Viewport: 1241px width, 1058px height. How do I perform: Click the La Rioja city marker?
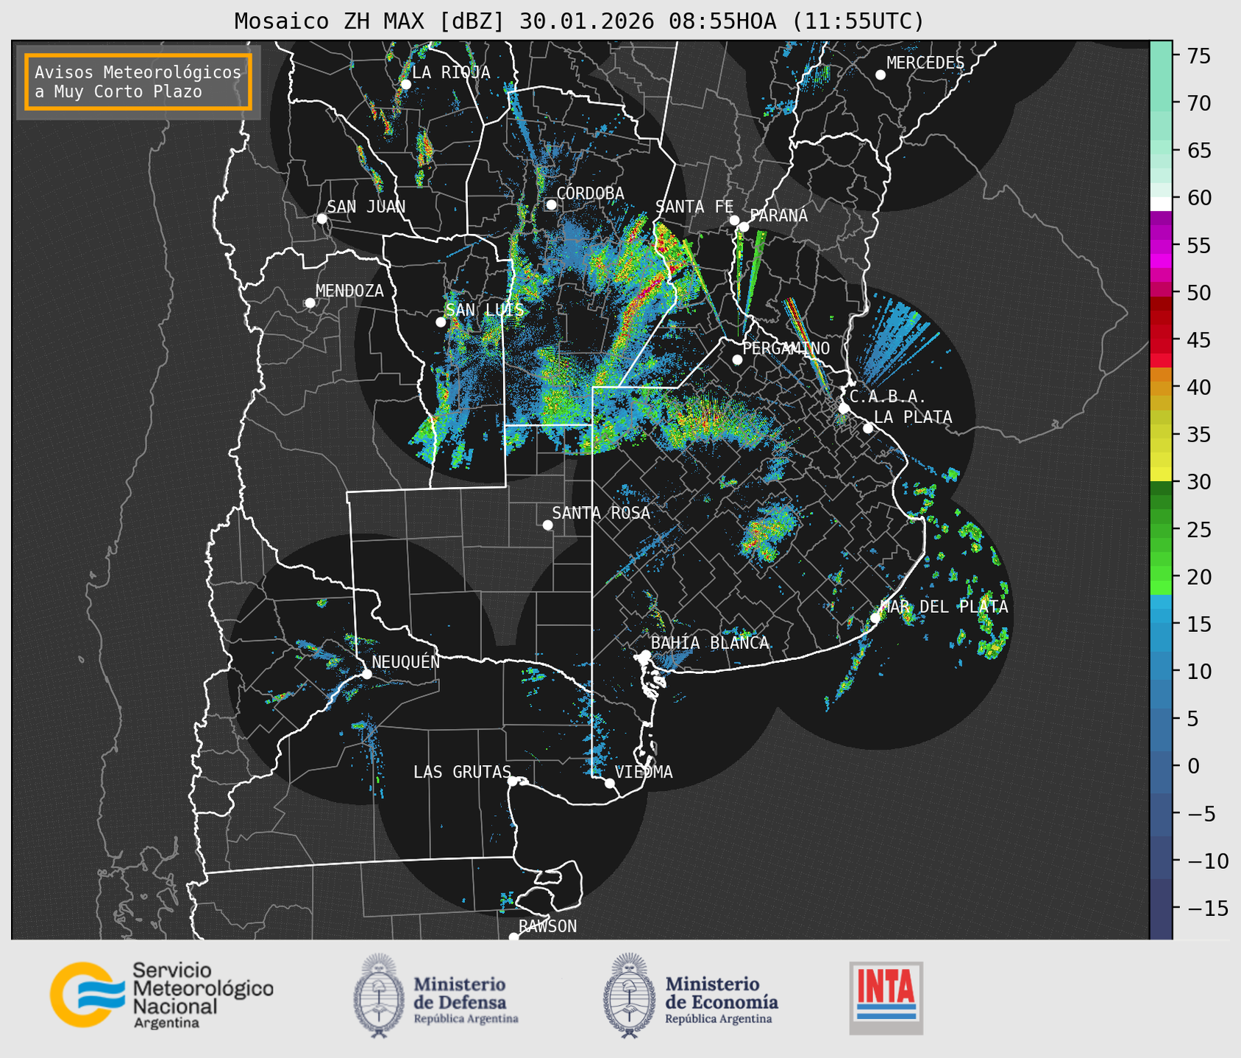coord(405,85)
